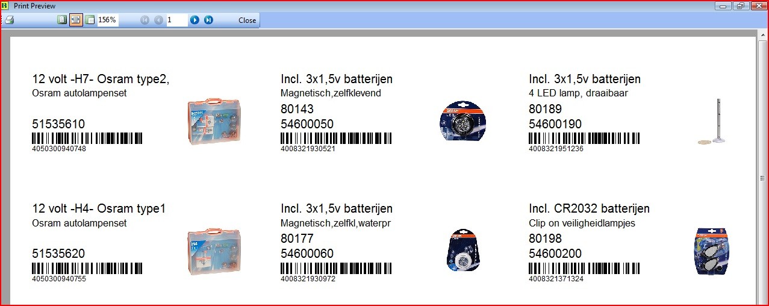Close the print preview via Close button

coord(247,20)
